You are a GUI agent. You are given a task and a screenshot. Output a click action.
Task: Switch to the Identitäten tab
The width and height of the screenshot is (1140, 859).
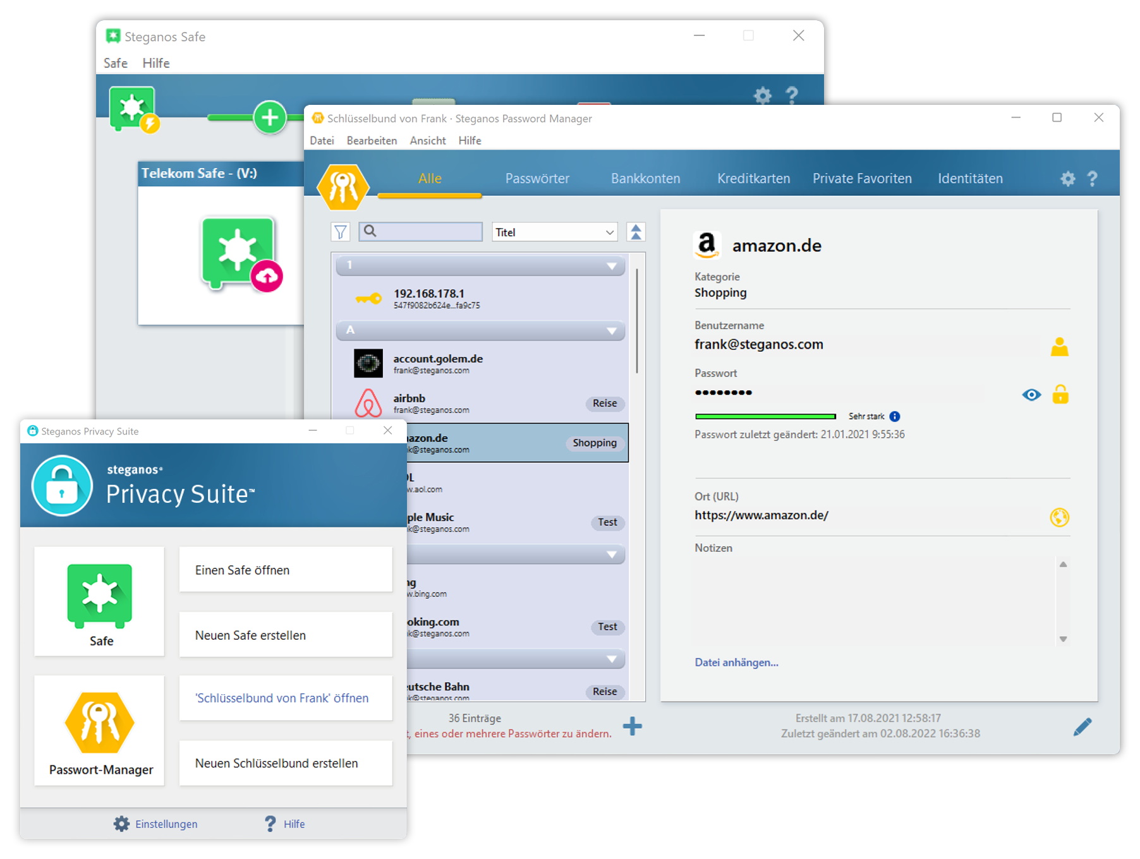(x=970, y=179)
